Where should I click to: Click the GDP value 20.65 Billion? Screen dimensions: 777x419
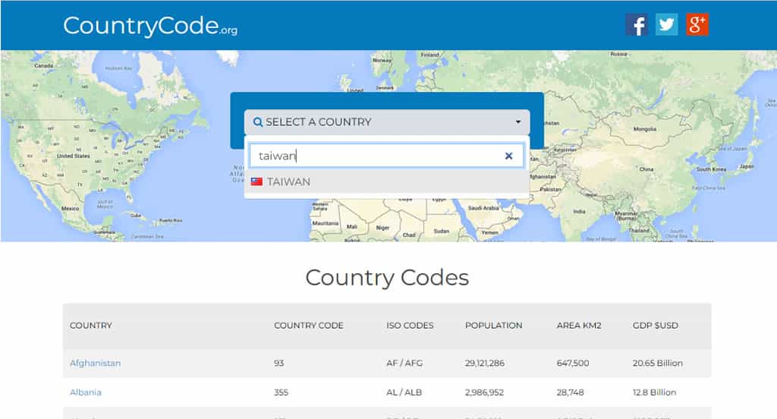click(658, 363)
